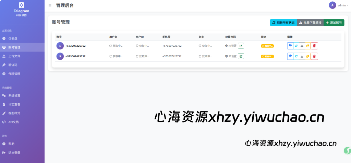Click bold account name +573007226762
The width and height of the screenshot is (351, 163).
75,46
